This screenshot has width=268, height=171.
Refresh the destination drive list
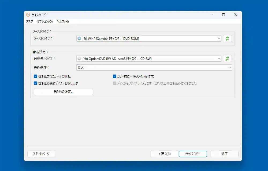[x=227, y=59]
